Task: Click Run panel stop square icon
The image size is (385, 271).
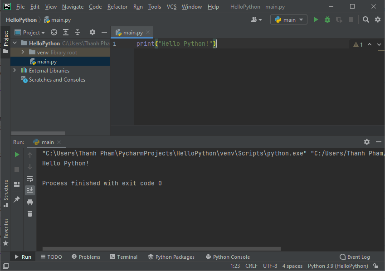Action: click(17, 169)
